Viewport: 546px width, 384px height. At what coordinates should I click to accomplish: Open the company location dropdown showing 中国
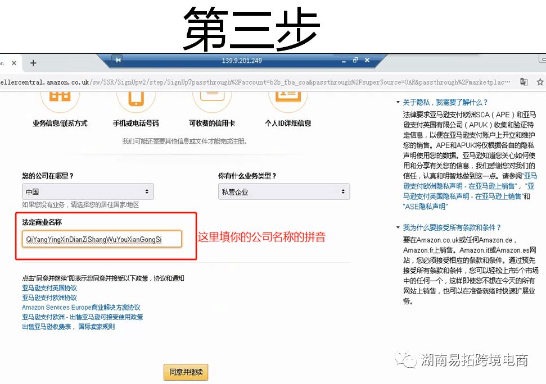[88, 191]
